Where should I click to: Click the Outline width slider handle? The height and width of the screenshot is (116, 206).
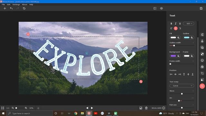[x=174, y=46]
